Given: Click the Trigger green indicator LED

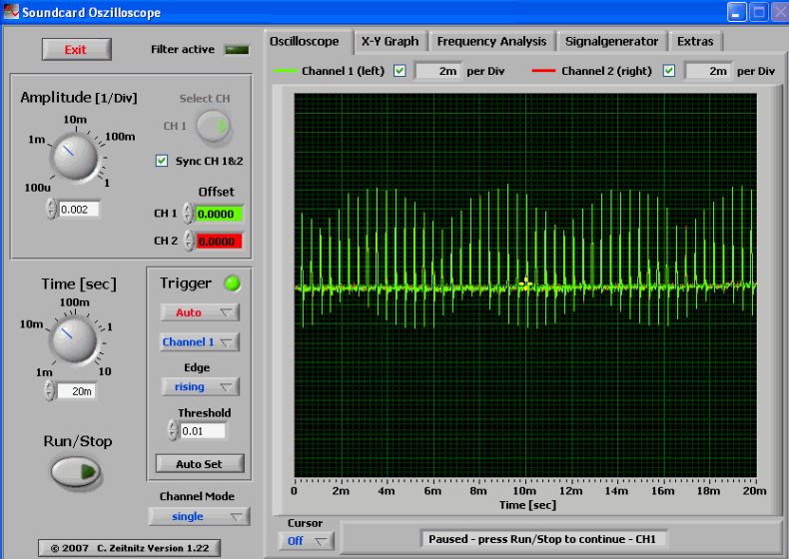Looking at the screenshot, I should click(232, 283).
